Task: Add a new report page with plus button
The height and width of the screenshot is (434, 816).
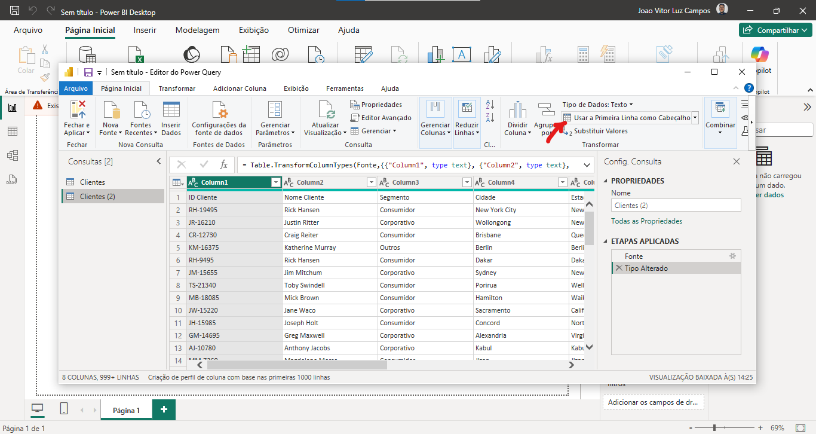Action: [164, 409]
